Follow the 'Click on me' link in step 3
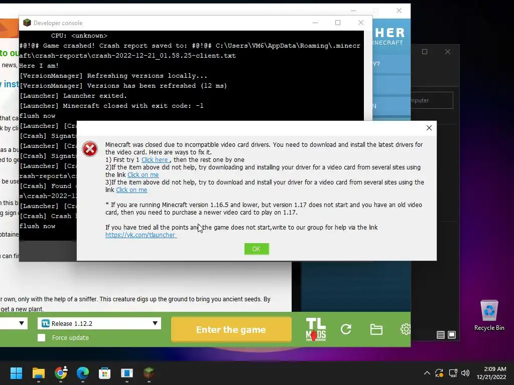514x385 pixels. 132,190
